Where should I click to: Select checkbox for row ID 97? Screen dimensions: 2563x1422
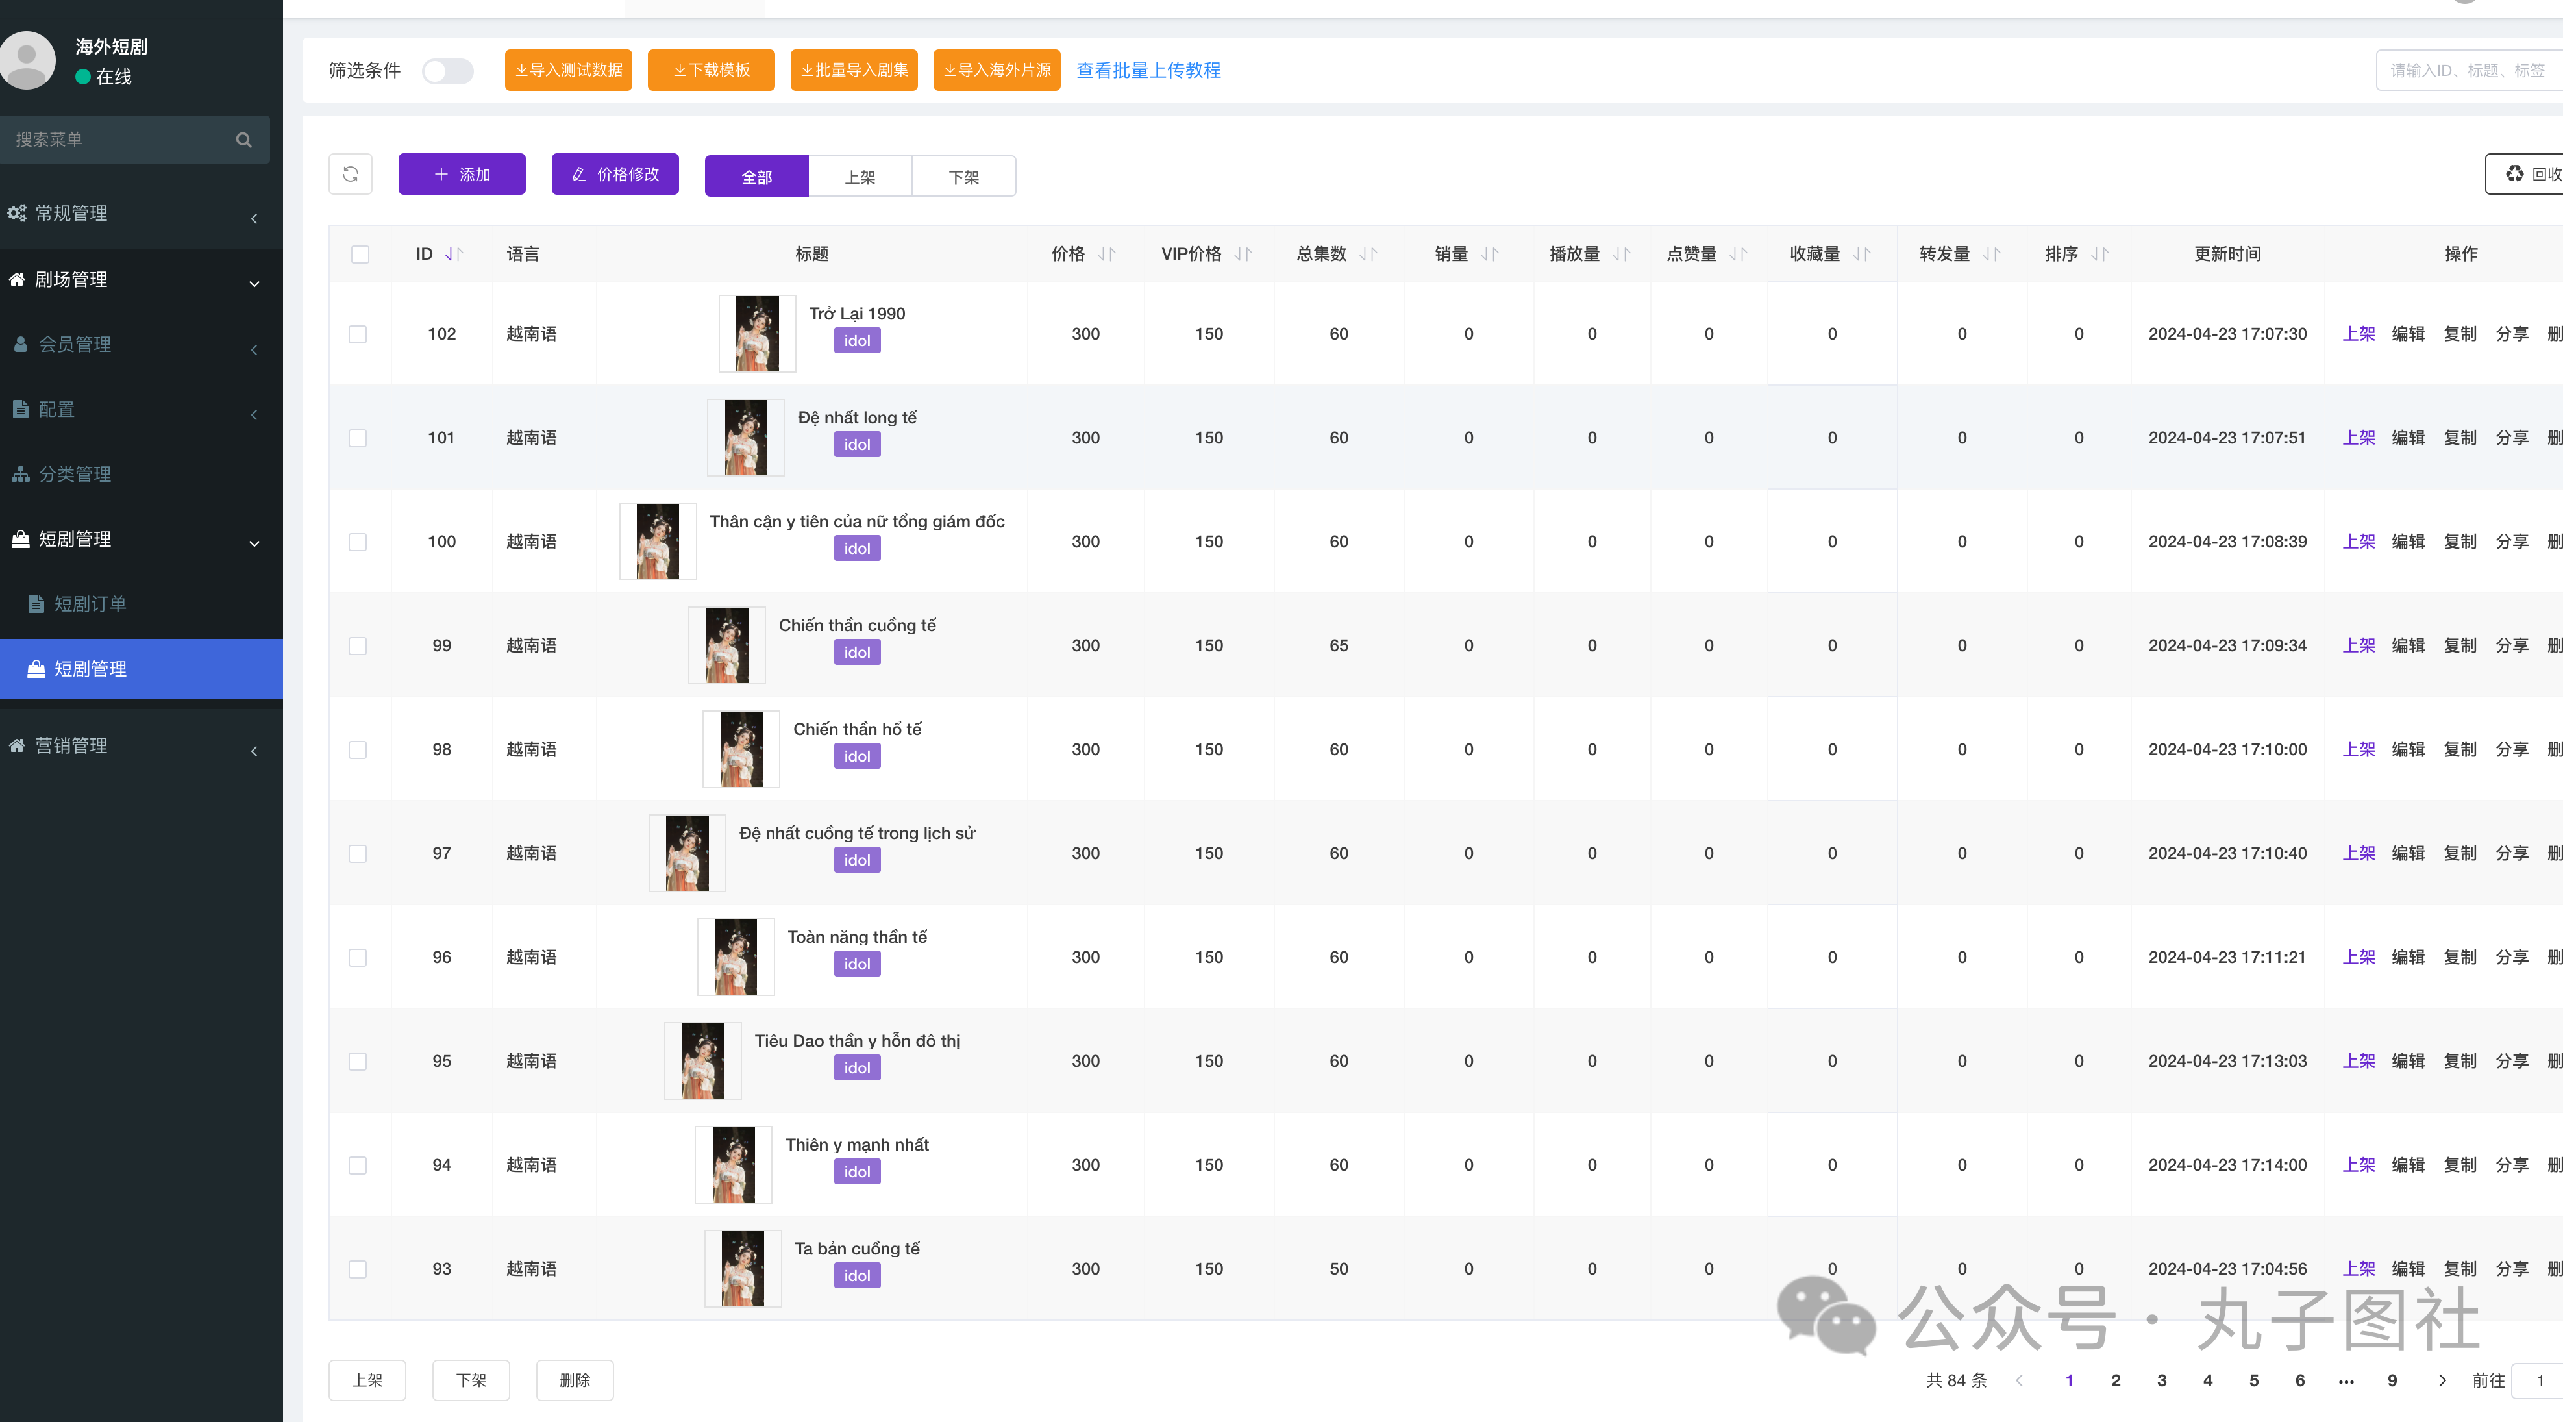358,854
